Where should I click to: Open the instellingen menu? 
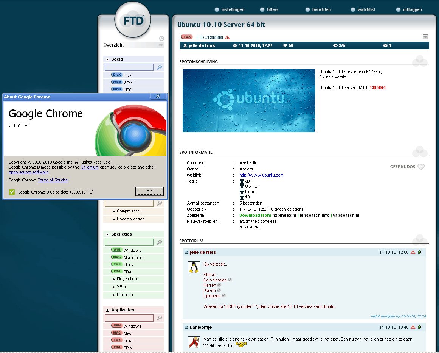tap(230, 9)
